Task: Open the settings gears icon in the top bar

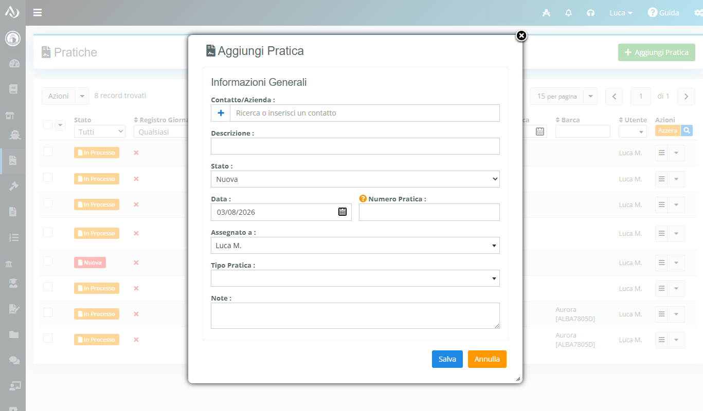Action: point(698,13)
